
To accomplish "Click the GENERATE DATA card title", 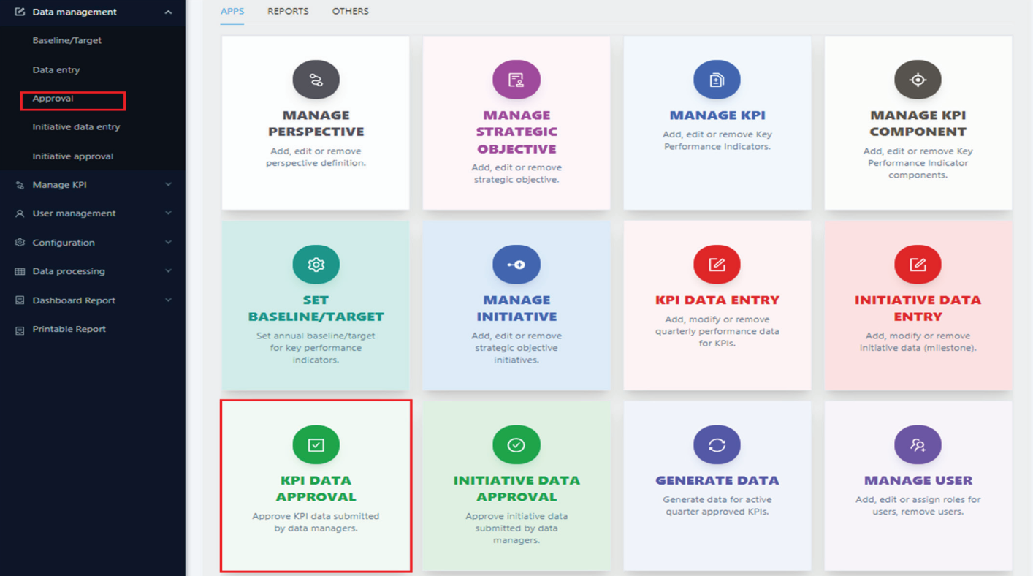I will pos(717,480).
